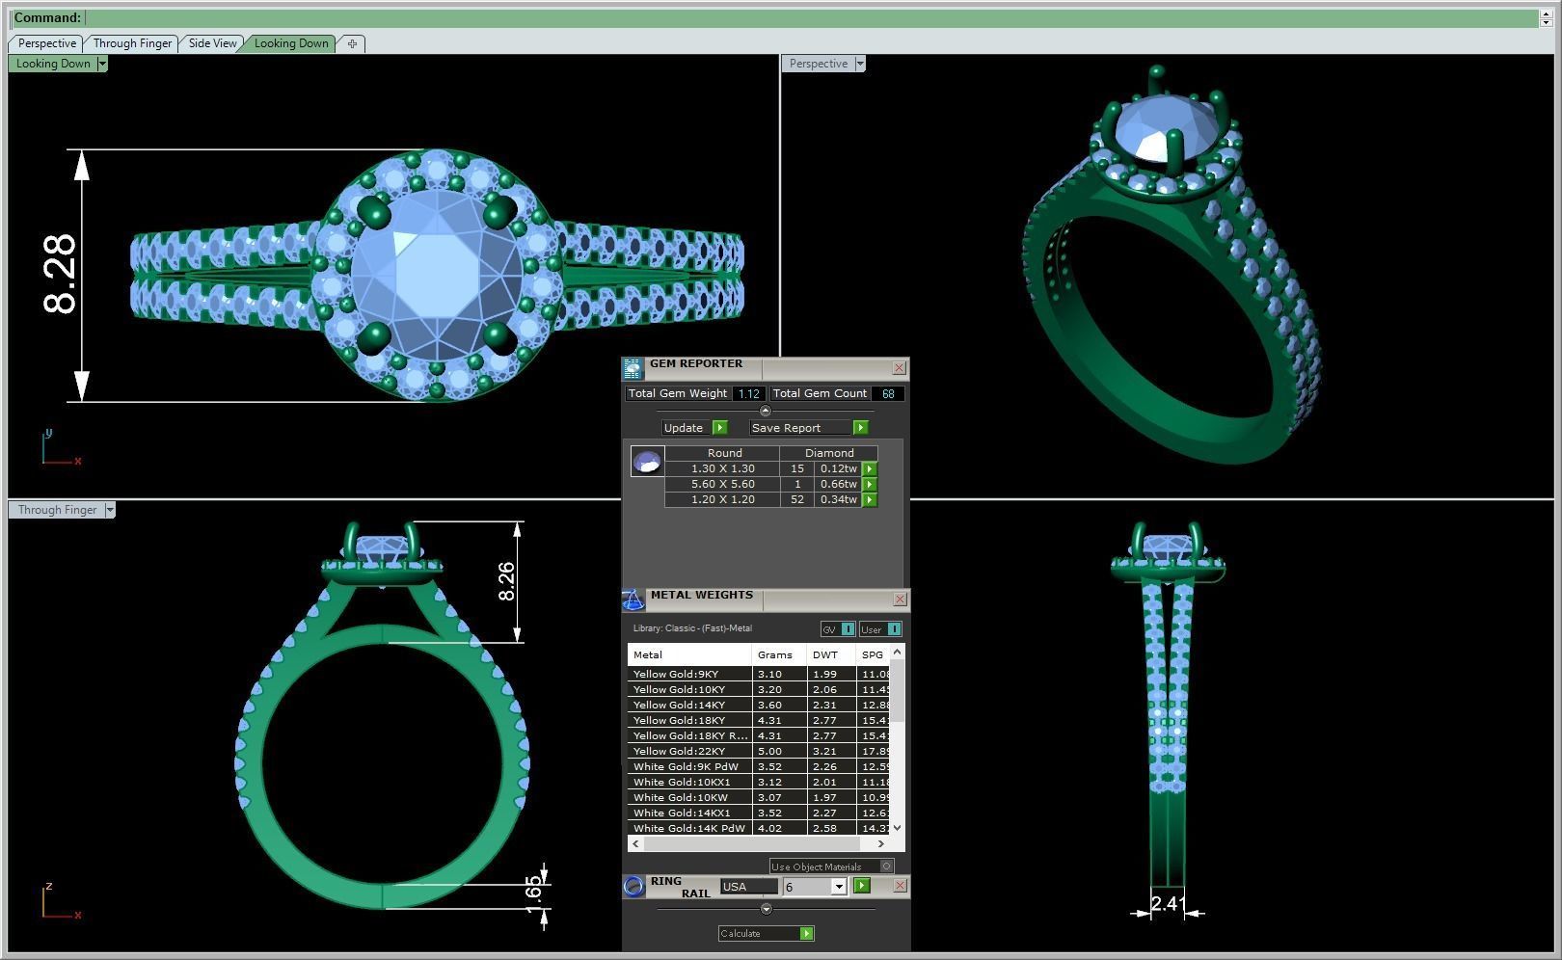Click the Gem Reporter panel icon
The width and height of the screenshot is (1562, 960).
pos(633,368)
